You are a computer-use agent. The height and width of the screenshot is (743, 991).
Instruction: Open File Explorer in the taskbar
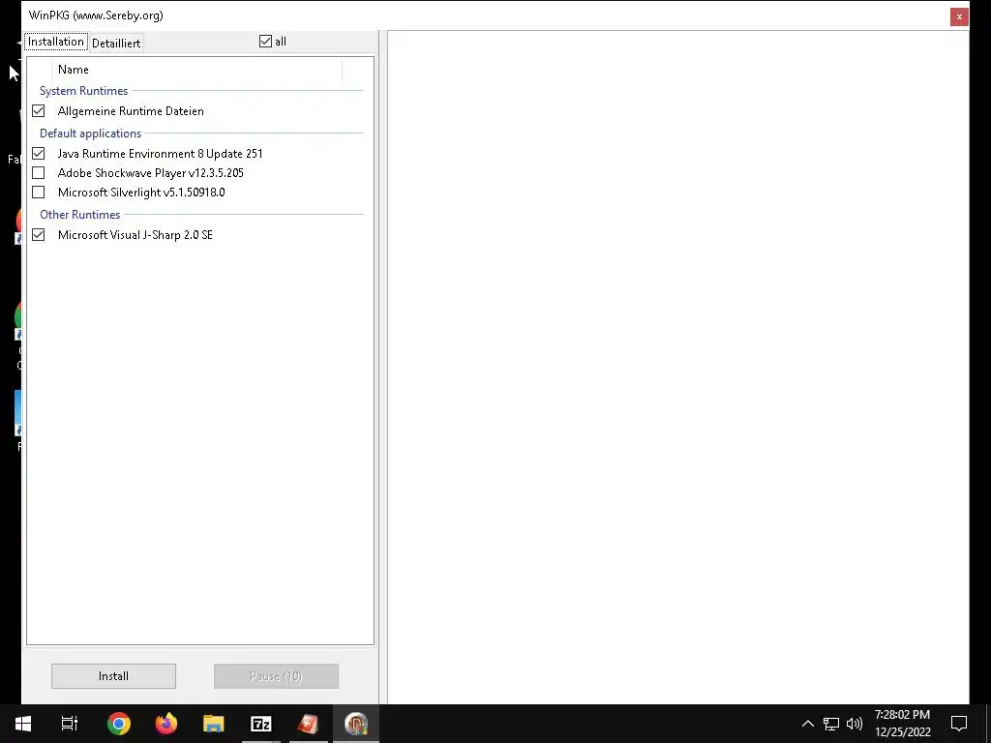click(x=214, y=724)
